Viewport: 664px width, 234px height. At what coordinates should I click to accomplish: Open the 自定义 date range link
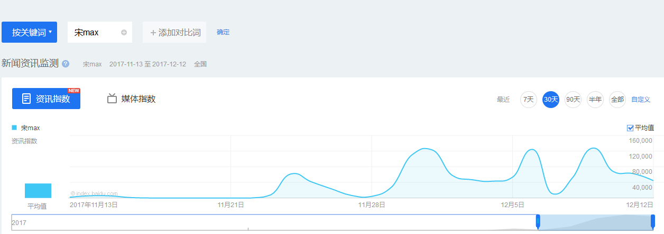coord(641,99)
